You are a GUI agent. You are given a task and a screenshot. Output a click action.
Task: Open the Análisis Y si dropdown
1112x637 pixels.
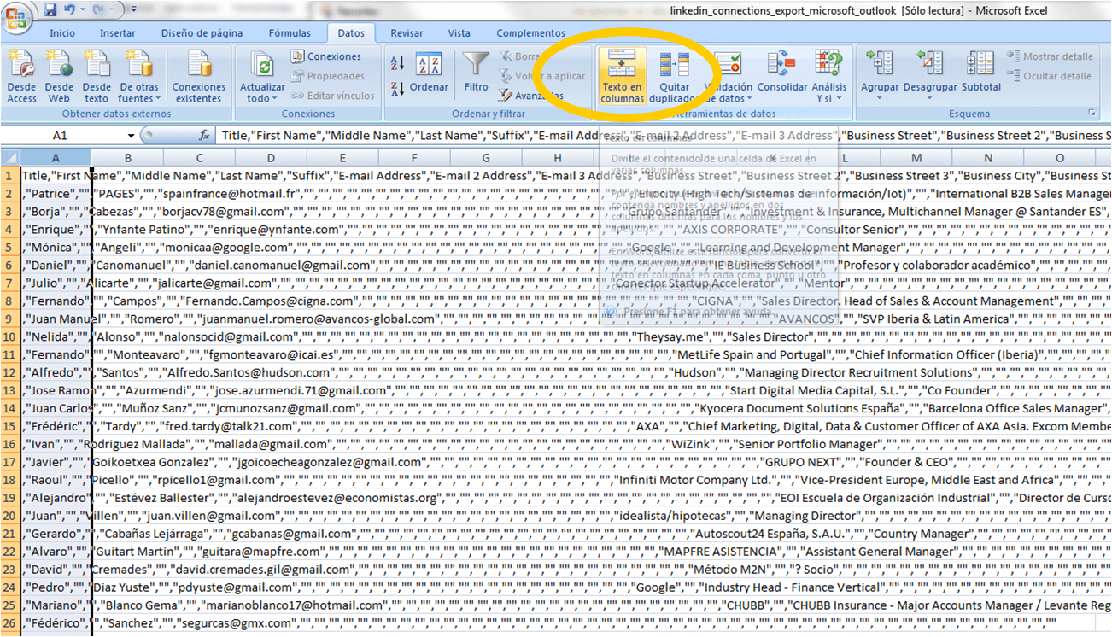pos(828,75)
